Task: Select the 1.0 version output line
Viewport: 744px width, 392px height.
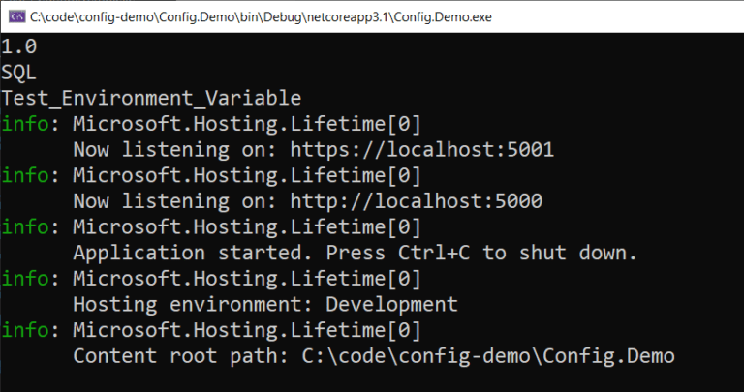Action: coord(19,46)
